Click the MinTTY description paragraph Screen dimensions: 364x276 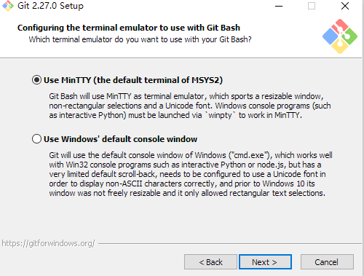pyautogui.click(x=190, y=106)
